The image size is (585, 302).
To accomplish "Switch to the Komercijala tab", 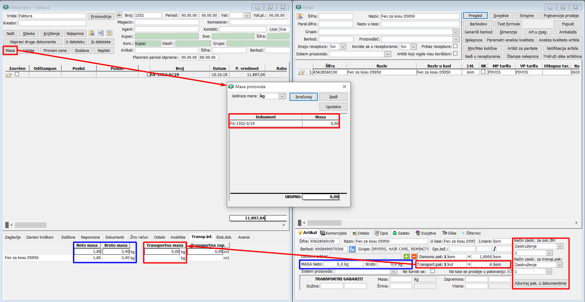I will tap(334, 233).
